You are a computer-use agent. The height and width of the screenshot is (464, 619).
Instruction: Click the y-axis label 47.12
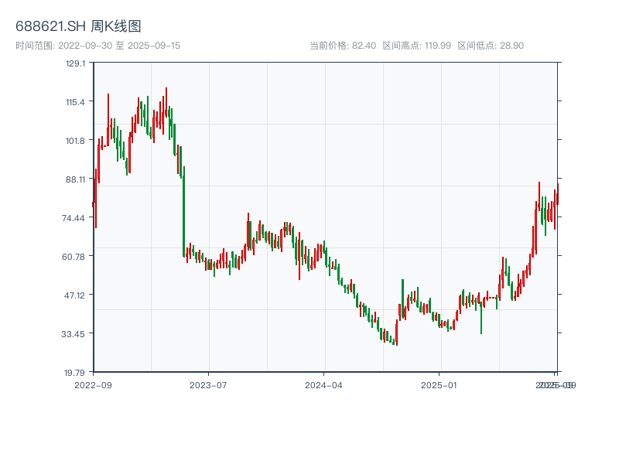tap(74, 295)
